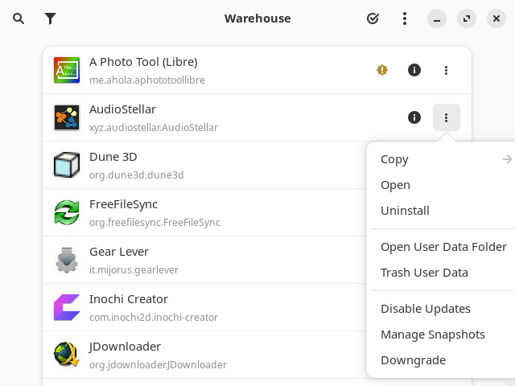515x386 pixels.
Task: Click A Photo Tool (Libre) title text
Action: pos(143,62)
